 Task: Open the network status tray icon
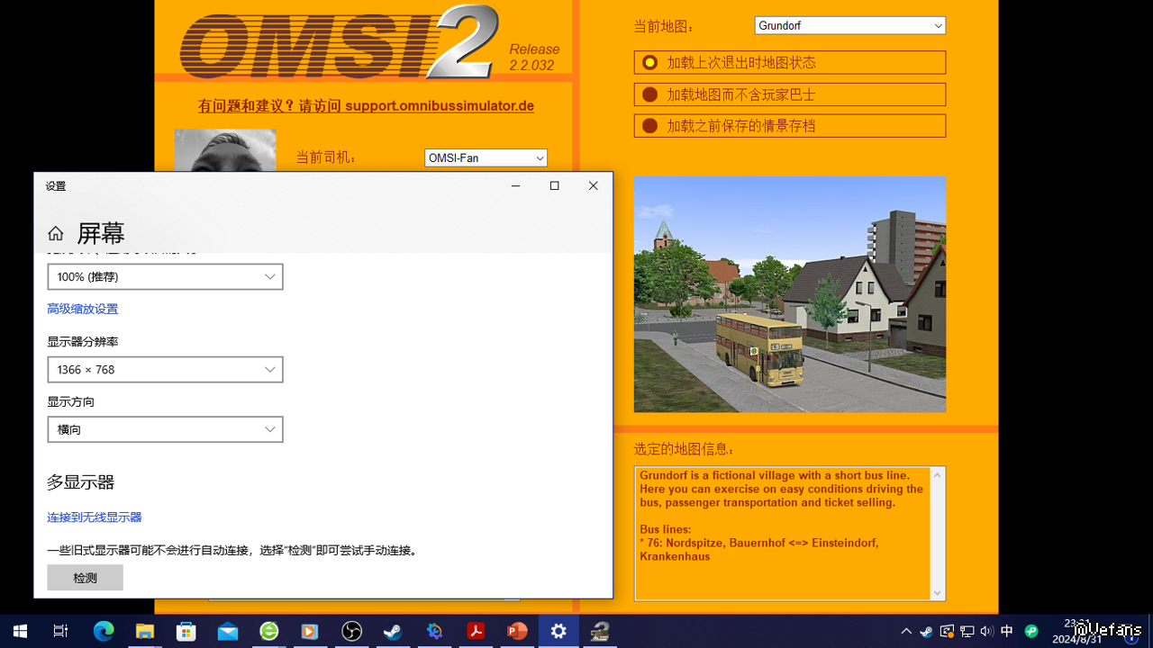click(967, 631)
